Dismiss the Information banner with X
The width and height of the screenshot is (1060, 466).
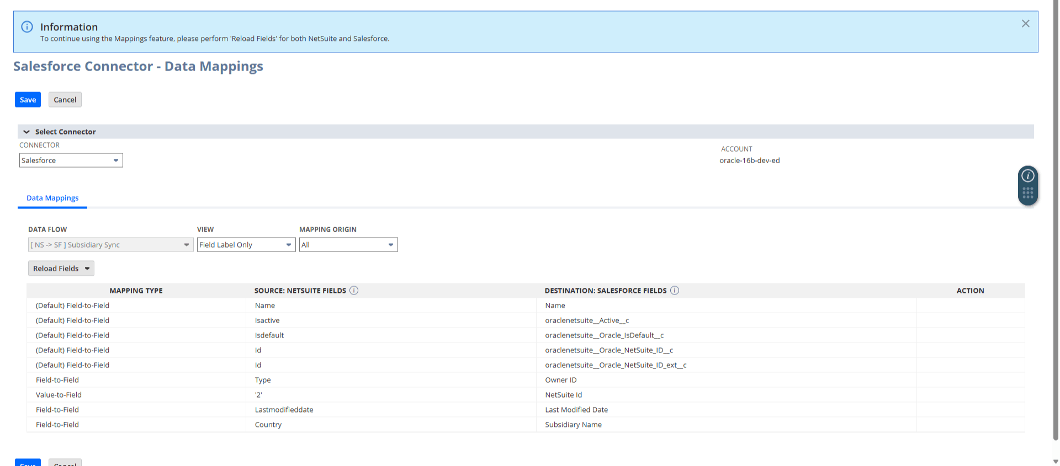pos(1025,24)
